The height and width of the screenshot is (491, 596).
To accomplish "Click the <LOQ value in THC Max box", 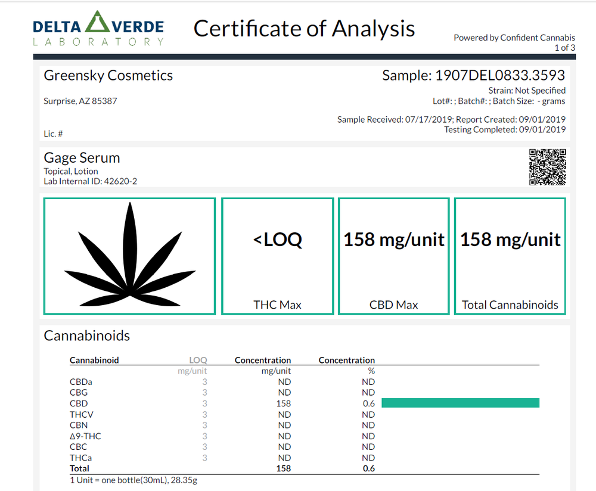I will (x=278, y=240).
